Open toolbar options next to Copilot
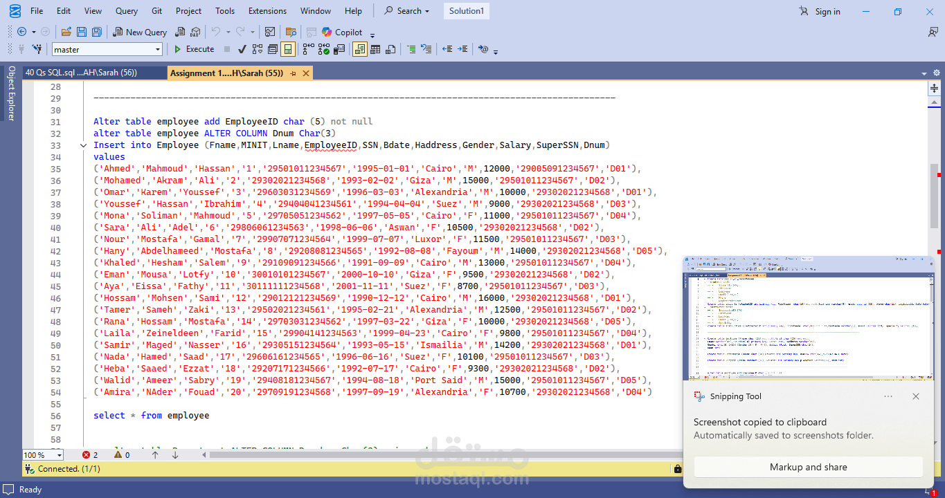 pos(372,34)
